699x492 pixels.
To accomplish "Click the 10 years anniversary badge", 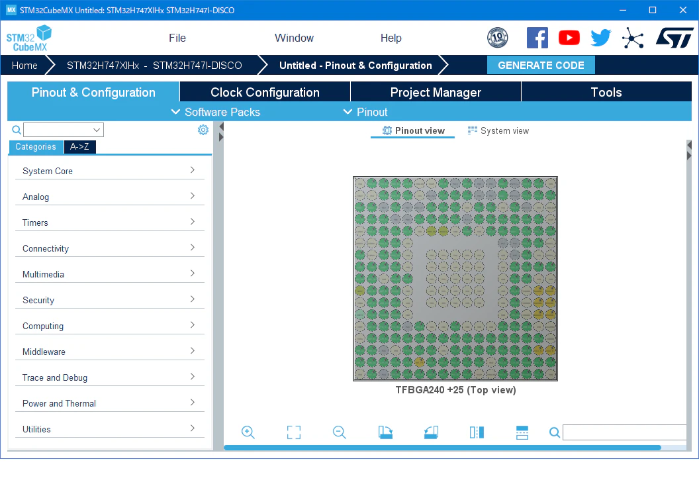I will click(498, 38).
